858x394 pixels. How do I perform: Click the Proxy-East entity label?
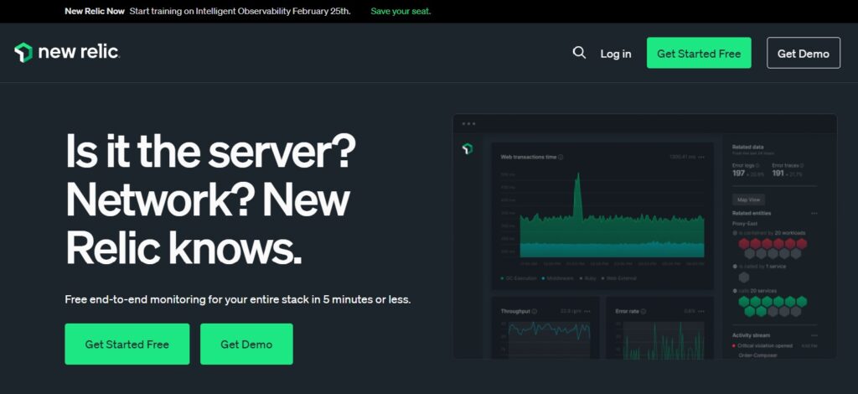pos(744,223)
